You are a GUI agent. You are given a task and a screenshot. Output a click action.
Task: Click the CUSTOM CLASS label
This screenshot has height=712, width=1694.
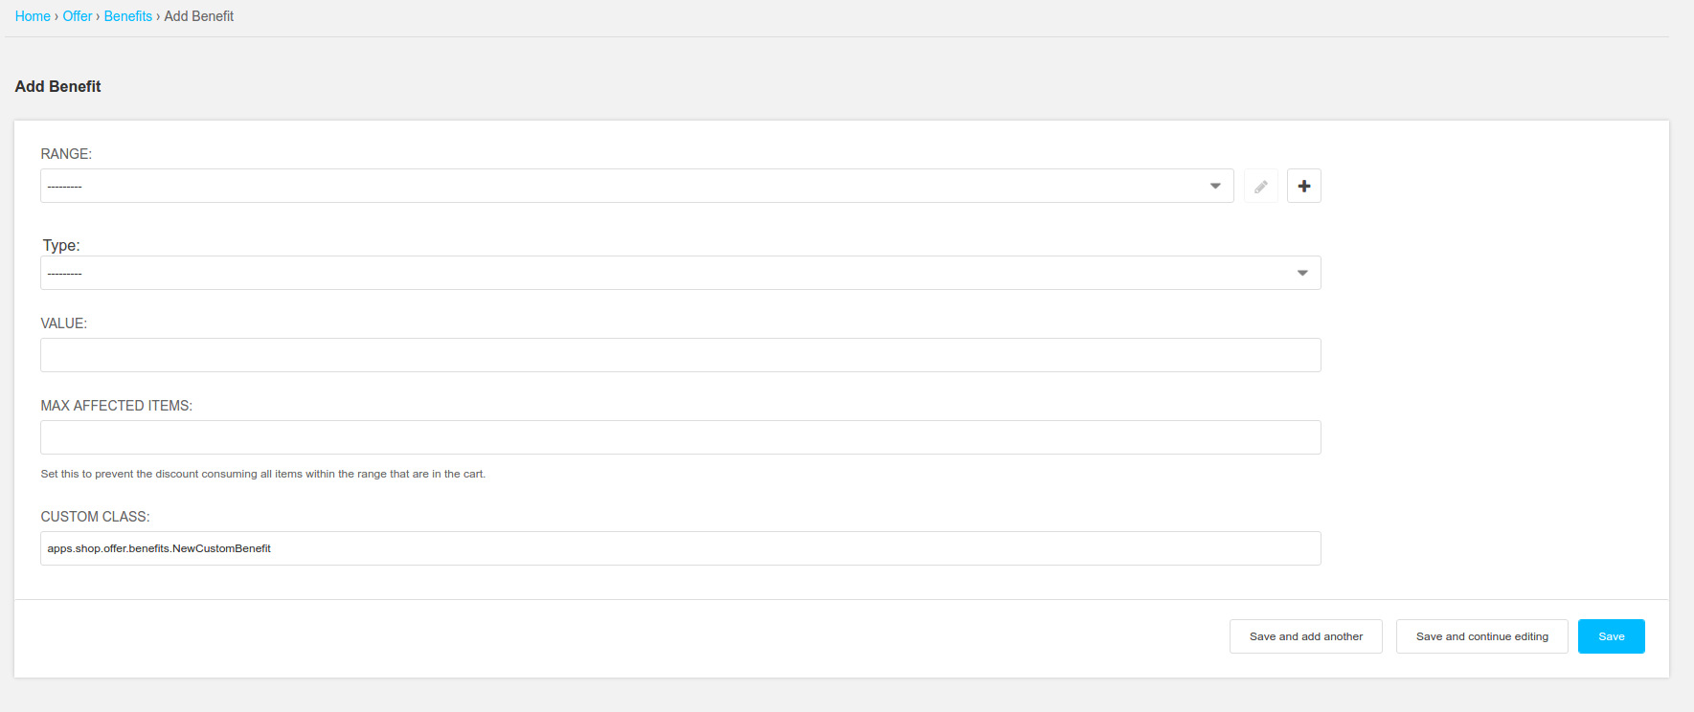(96, 517)
